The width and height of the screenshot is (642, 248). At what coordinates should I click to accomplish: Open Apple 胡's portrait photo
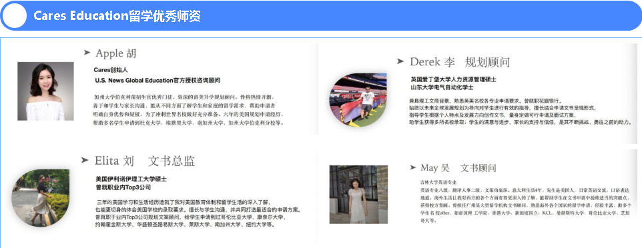[x=45, y=91]
